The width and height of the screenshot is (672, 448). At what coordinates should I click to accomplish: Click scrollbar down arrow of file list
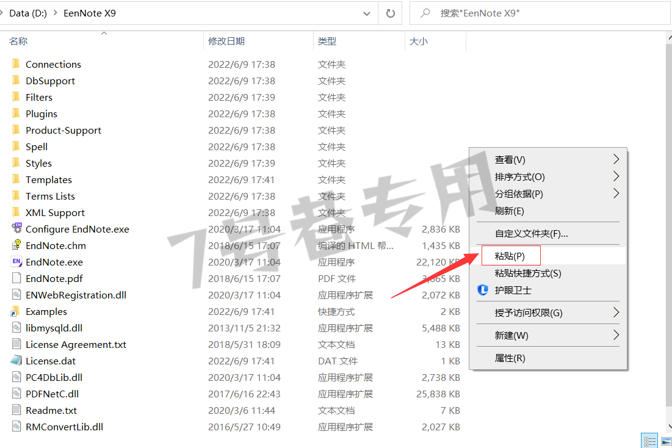(670, 427)
